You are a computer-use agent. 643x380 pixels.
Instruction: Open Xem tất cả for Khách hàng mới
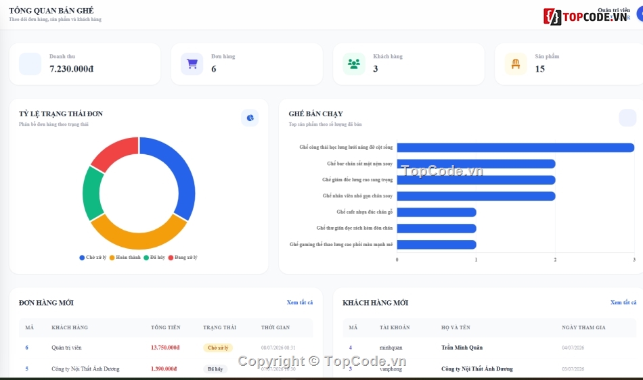(623, 303)
